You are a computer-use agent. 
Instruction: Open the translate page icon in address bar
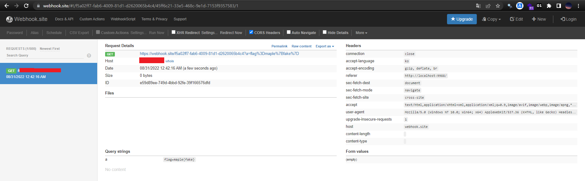[478, 6]
